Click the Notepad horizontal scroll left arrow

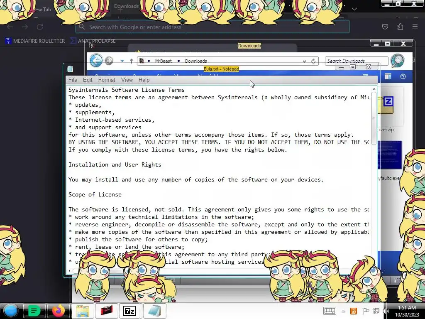[x=69, y=271]
